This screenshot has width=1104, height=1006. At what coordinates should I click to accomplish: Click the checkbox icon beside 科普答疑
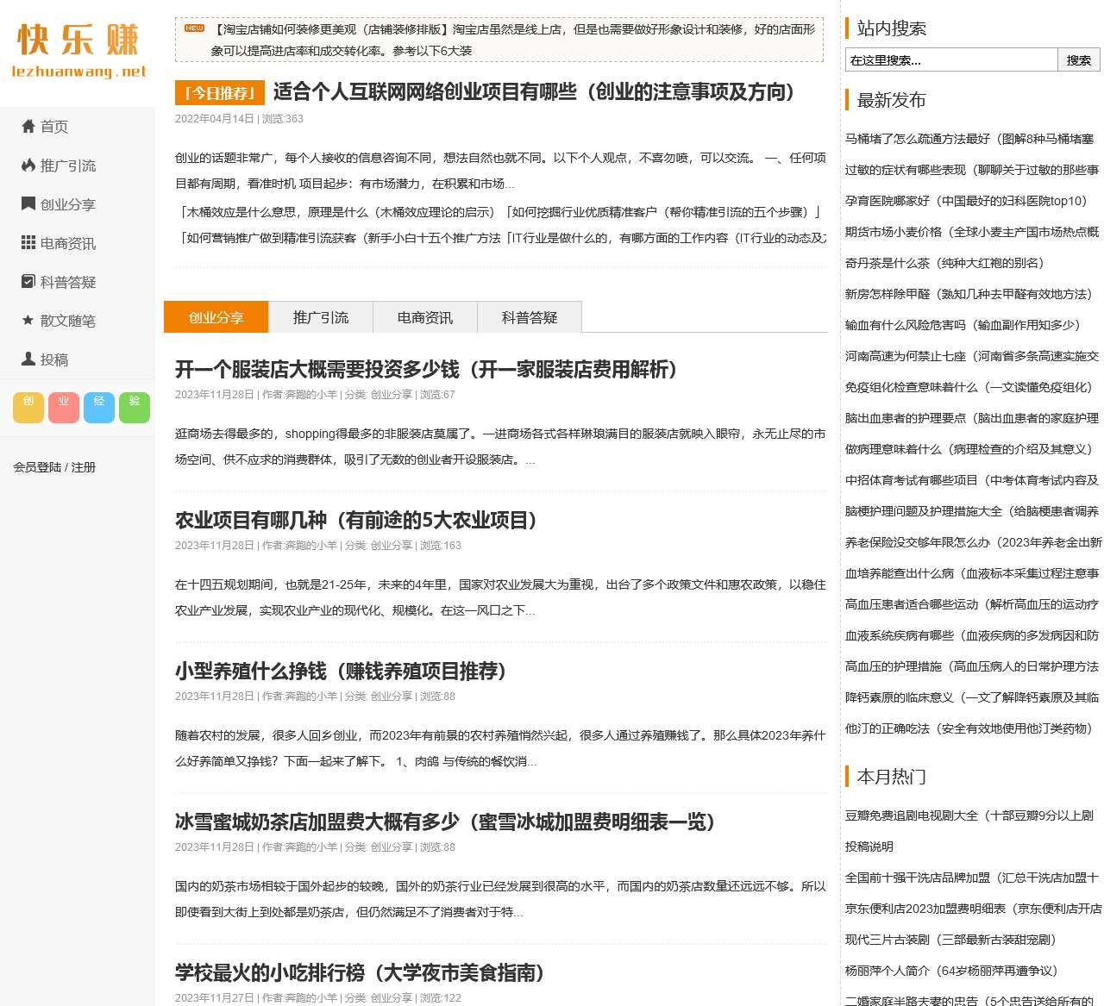pyautogui.click(x=28, y=282)
